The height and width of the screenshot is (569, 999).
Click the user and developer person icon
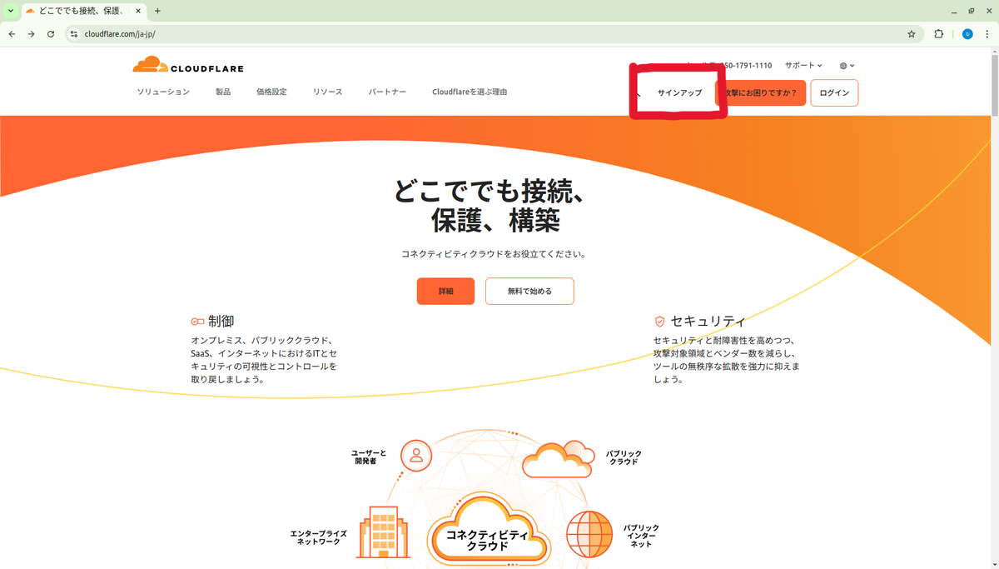[x=416, y=456]
